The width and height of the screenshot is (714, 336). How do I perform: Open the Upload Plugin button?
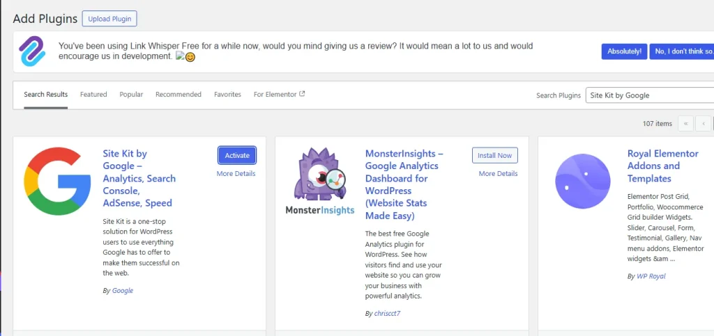(109, 19)
